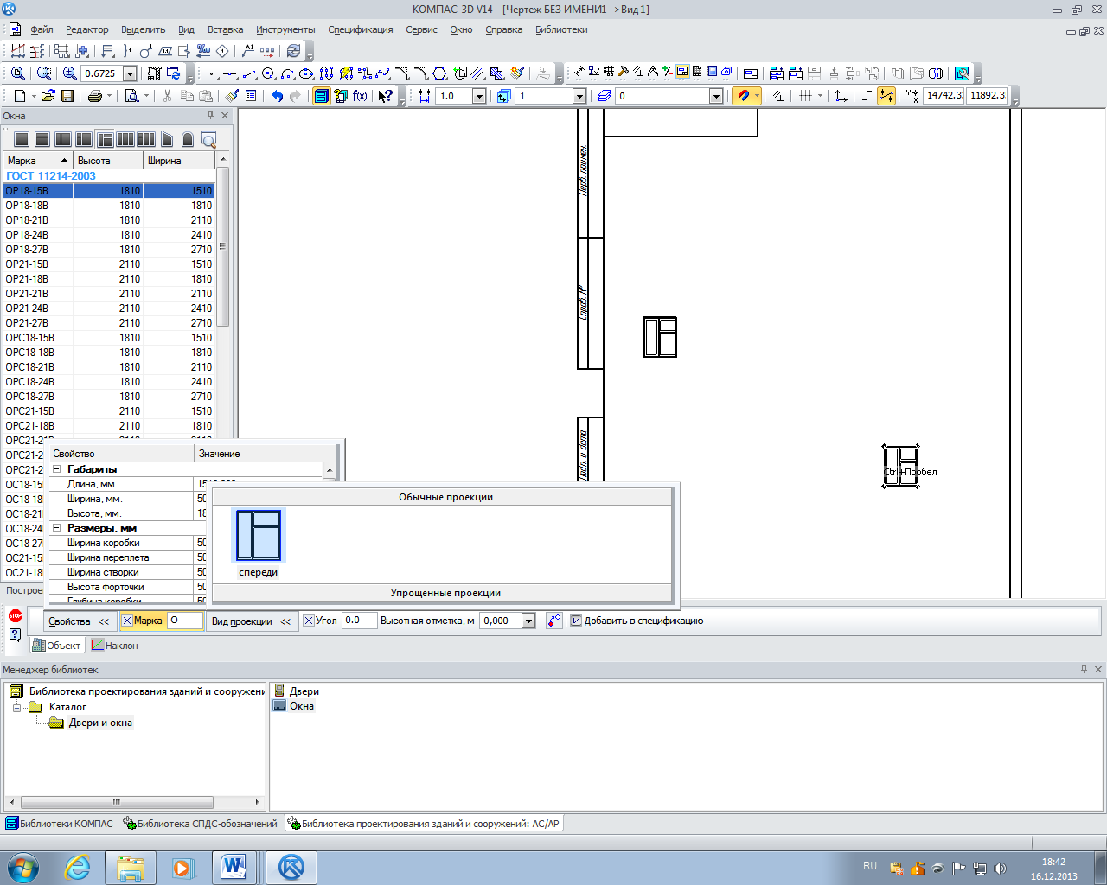
Task: Click the Свойства panel button
Action: click(x=79, y=621)
